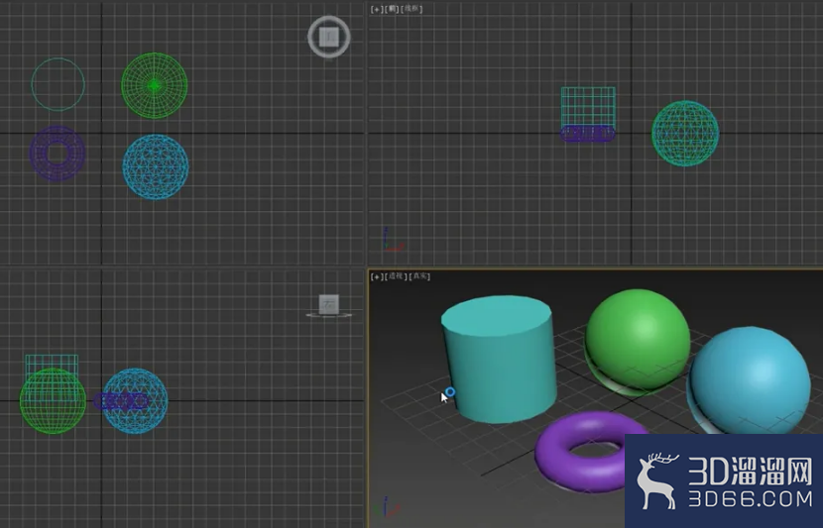The width and height of the screenshot is (823, 528).
Task: Click the 透视 viewport label
Action: (396, 276)
